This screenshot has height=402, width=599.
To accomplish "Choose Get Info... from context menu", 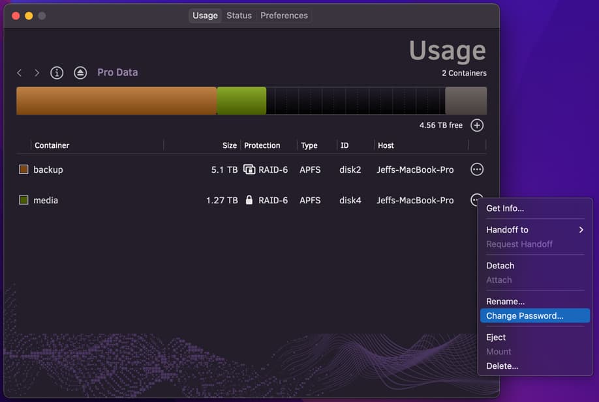I will click(535, 208).
